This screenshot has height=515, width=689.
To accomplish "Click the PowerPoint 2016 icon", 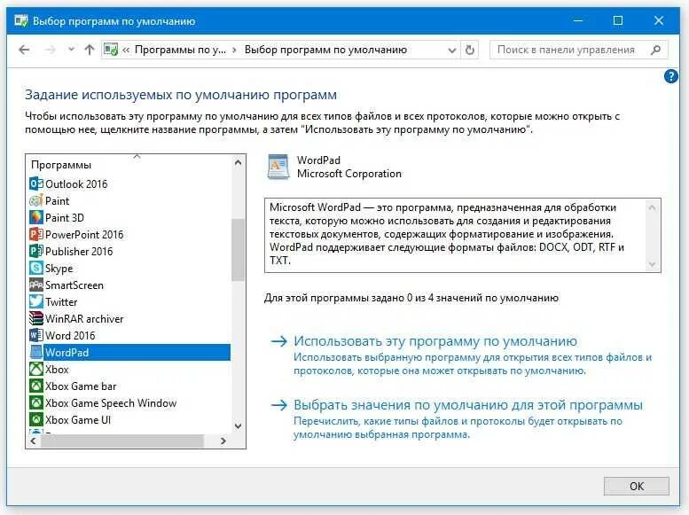I will pos(36,234).
